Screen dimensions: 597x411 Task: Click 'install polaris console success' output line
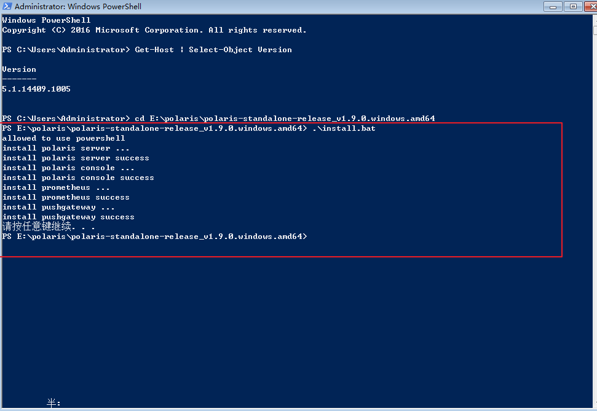pos(78,178)
